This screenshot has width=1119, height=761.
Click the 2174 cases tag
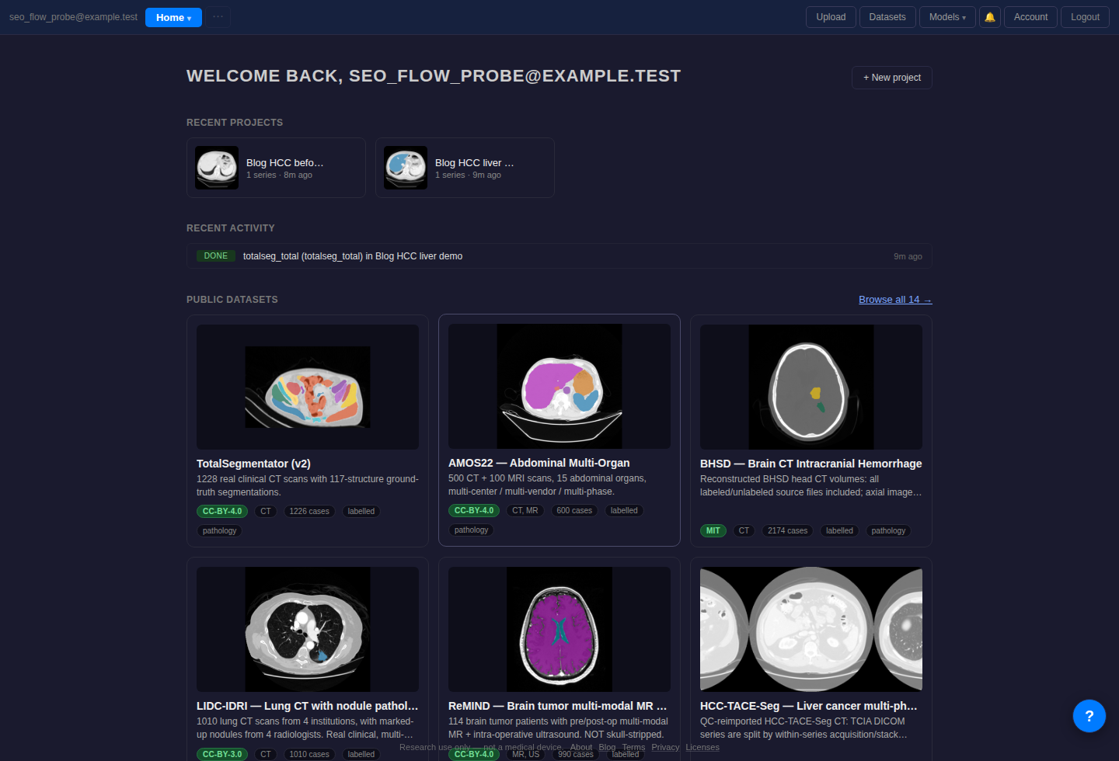pyautogui.click(x=788, y=531)
